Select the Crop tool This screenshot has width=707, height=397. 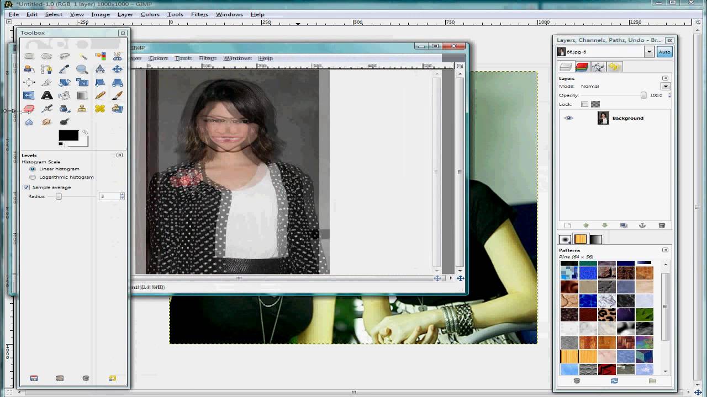[x=47, y=83]
